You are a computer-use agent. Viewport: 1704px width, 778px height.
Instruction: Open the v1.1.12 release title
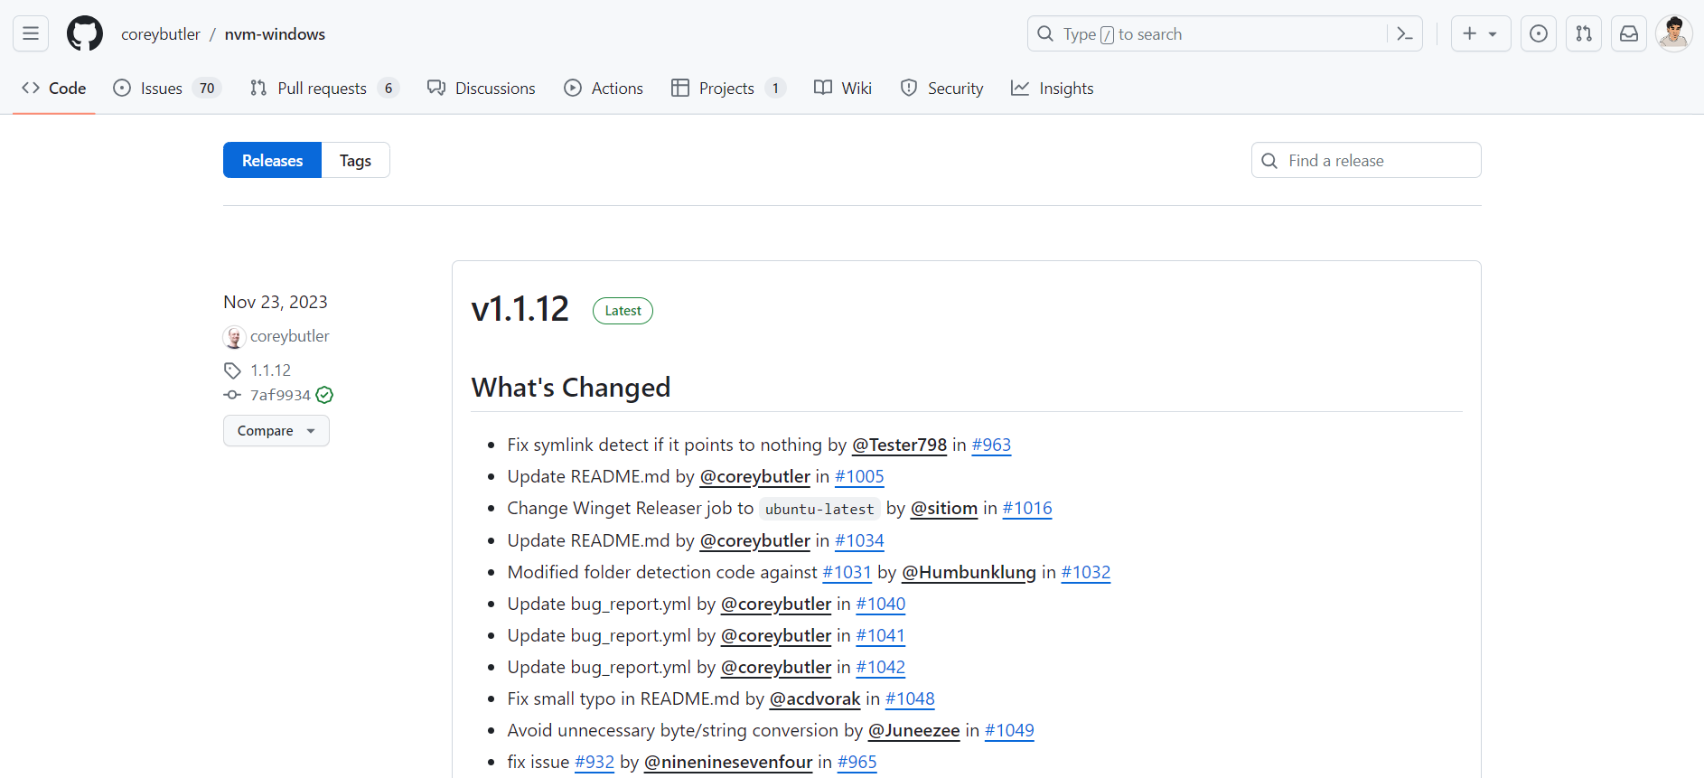pos(520,309)
